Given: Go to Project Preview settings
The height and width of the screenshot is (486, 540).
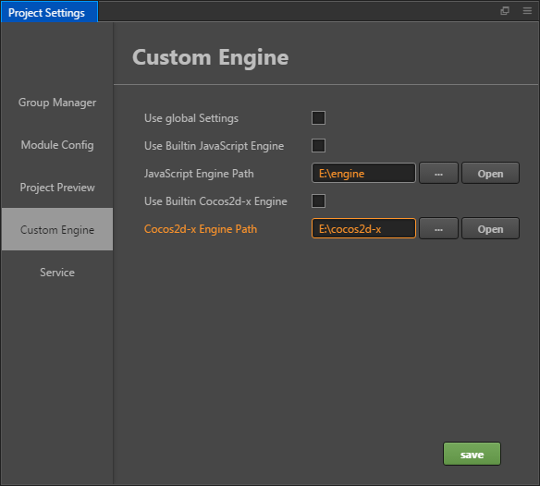Looking at the screenshot, I should coord(57,188).
